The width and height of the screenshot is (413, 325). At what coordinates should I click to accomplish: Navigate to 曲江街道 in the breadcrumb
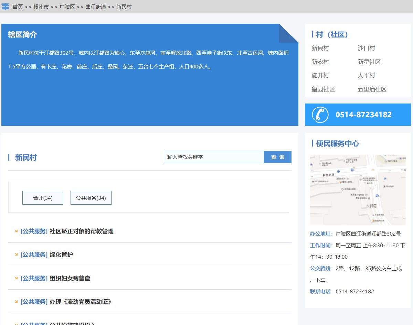coord(95,7)
